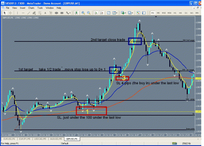Open the Charts menu
204x146 pixels.
[31, 8]
